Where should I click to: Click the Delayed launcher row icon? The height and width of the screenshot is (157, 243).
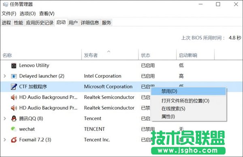[14, 76]
